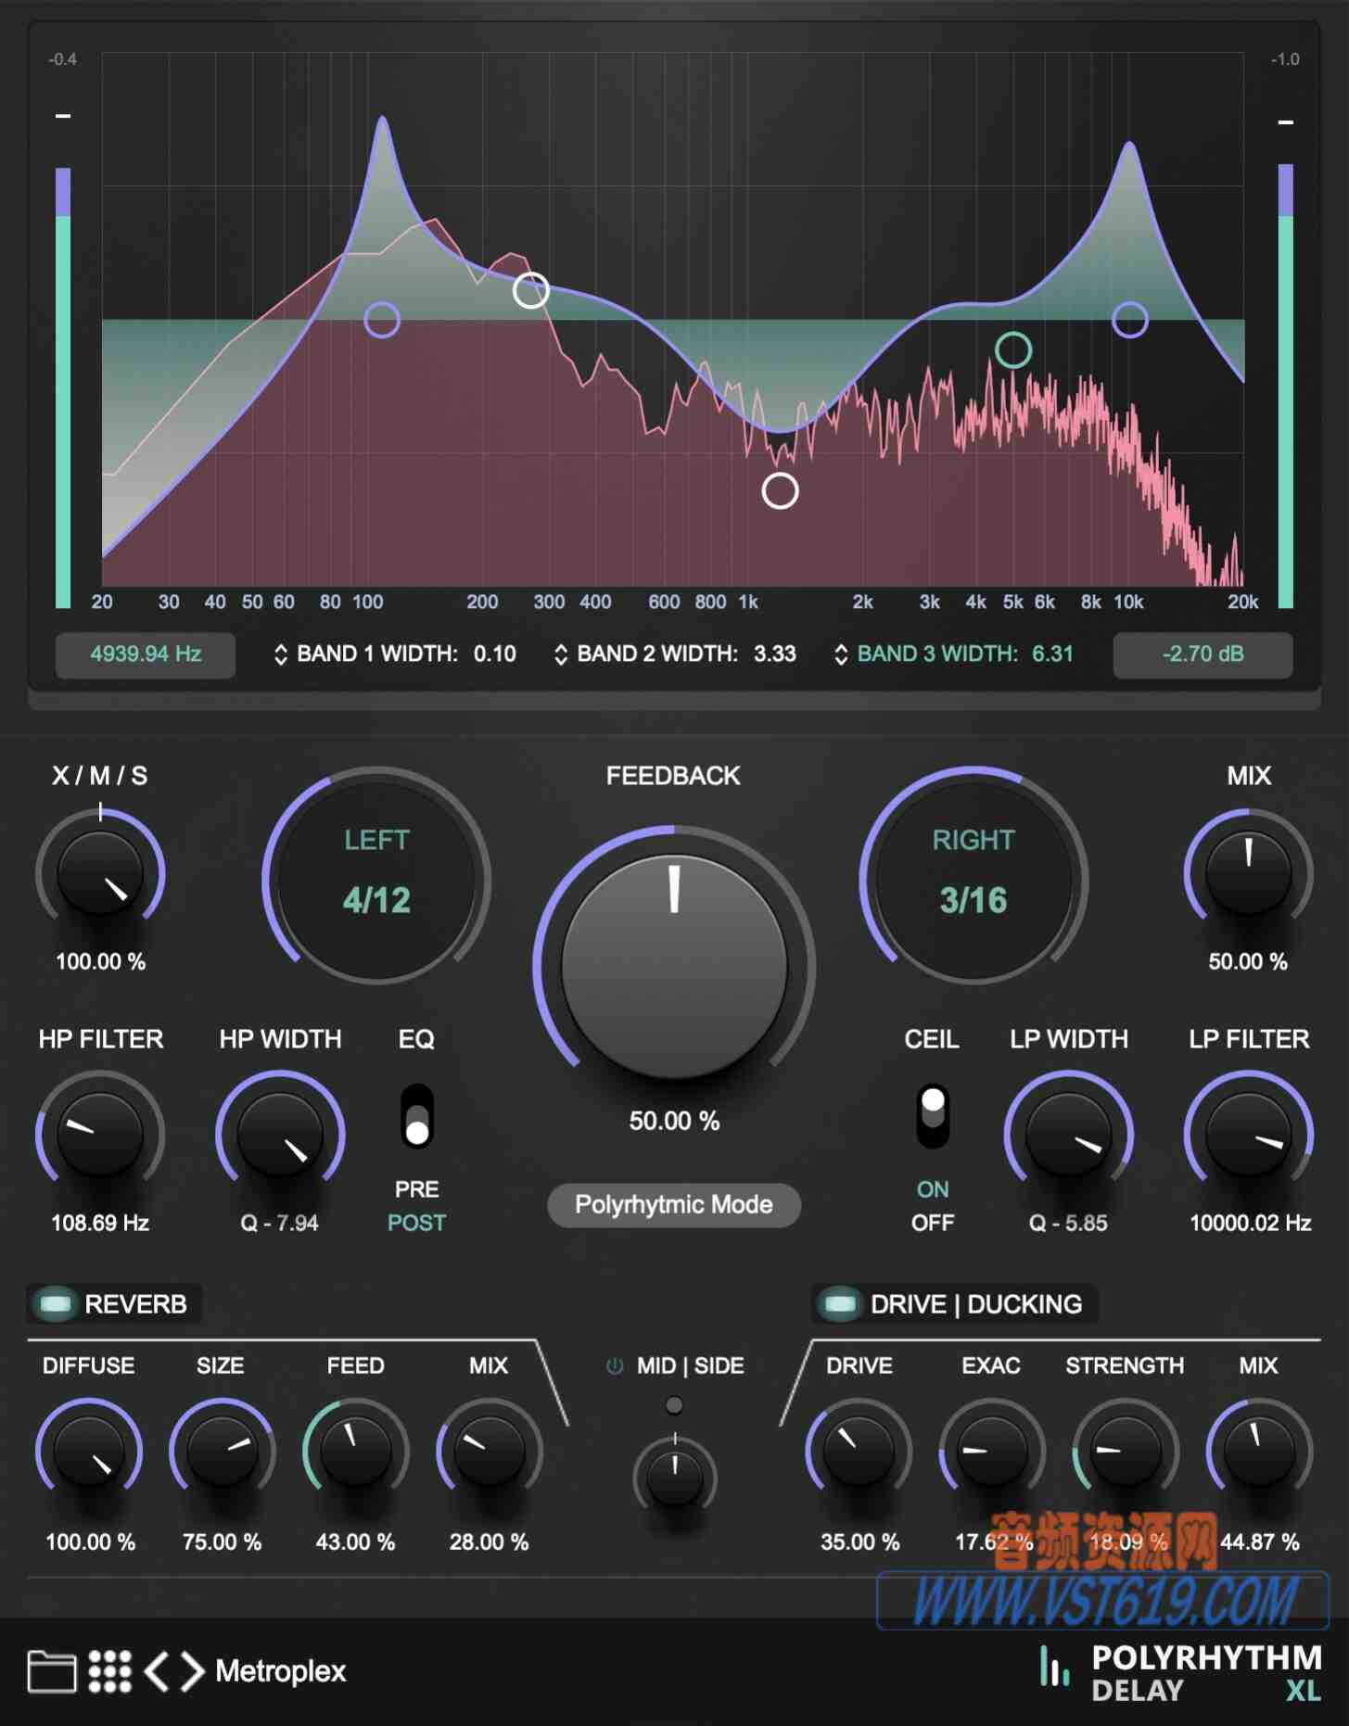Screen dimensions: 1349x1726
Task: Flip the EQ PRE/POST switch
Action: point(417,1117)
